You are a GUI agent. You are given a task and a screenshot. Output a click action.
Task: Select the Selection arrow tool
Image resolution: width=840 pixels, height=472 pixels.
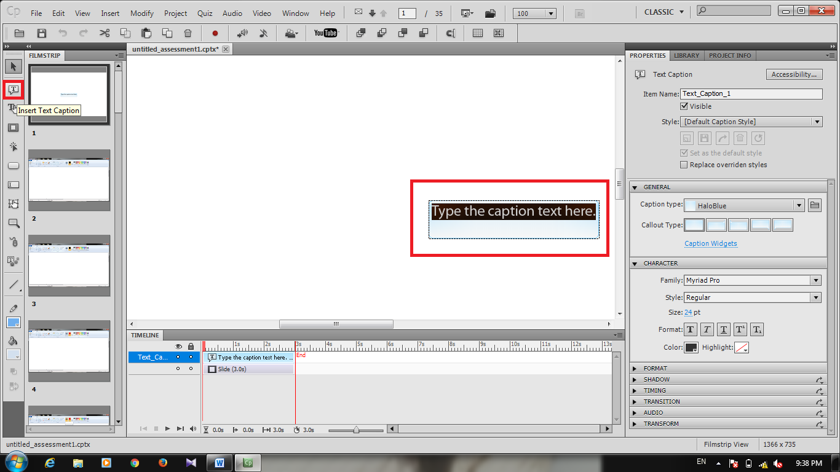[x=14, y=66]
